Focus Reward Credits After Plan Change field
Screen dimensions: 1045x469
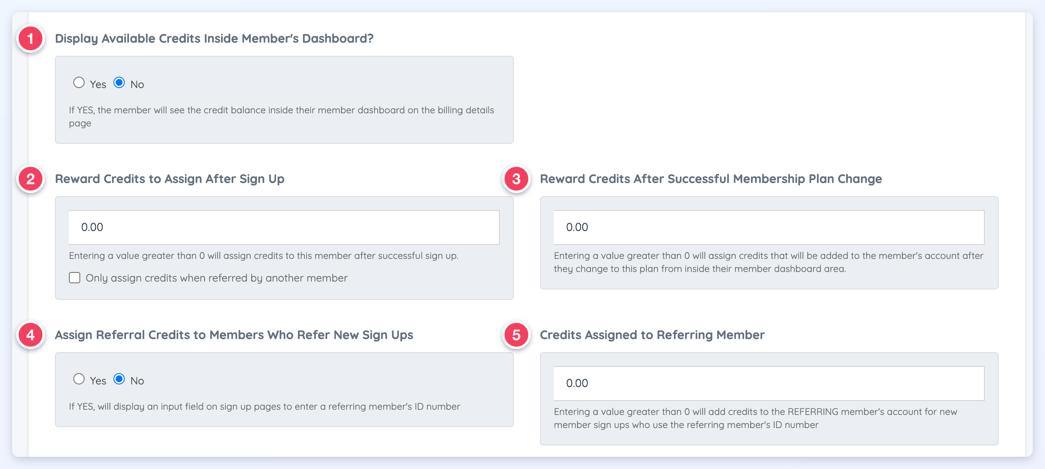(x=769, y=228)
